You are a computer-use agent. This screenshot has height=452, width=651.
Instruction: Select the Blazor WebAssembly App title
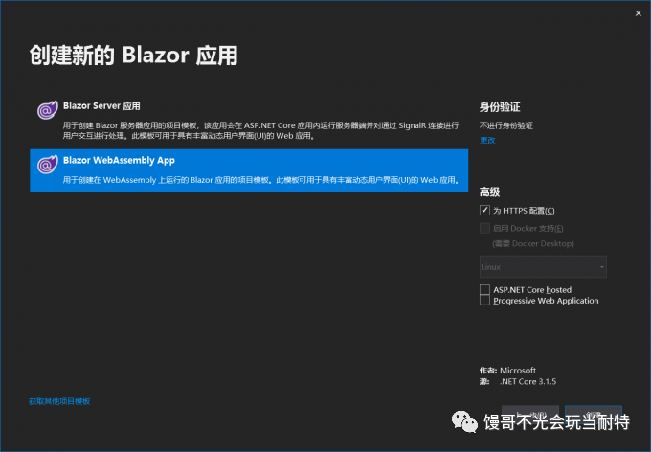119,160
